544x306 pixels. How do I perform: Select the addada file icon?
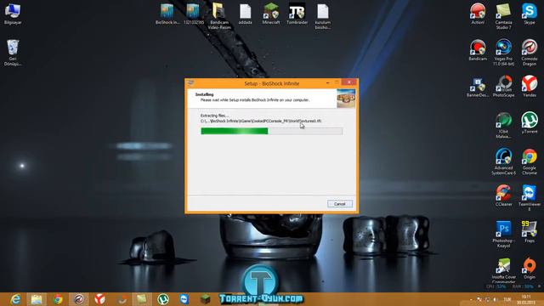pos(245,14)
